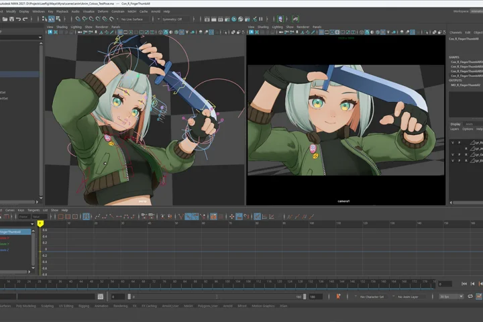Viewport: 483px width, 322px height.
Task: Select FingerThumbAll entry in Graph Editor outliner
Action: [x=15, y=231]
